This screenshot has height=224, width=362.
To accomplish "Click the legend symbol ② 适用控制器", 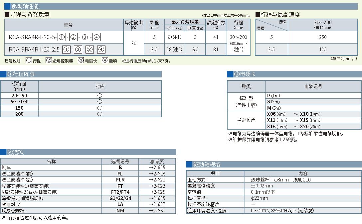I will point(59,61).
